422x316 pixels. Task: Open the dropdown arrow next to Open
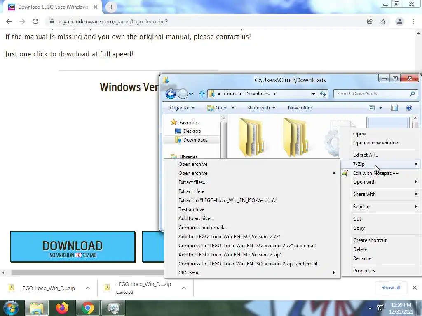233,108
